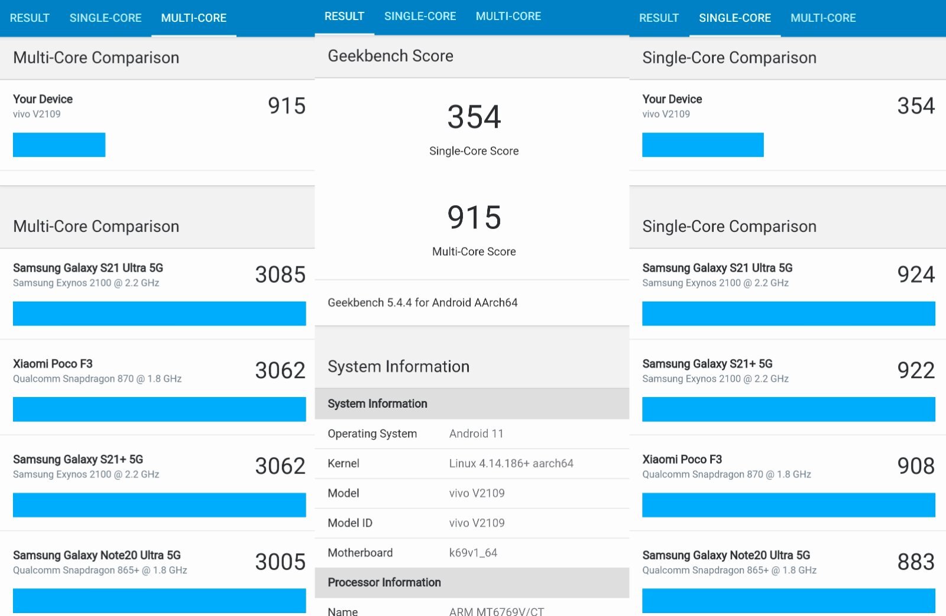Click Xiaomi Poco F3 name in multi-core list

point(53,364)
